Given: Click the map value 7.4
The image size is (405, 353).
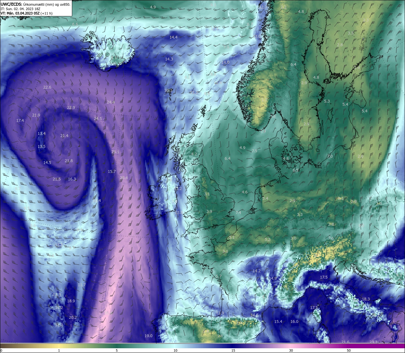Looking at the screenshot, I should point(238,213).
